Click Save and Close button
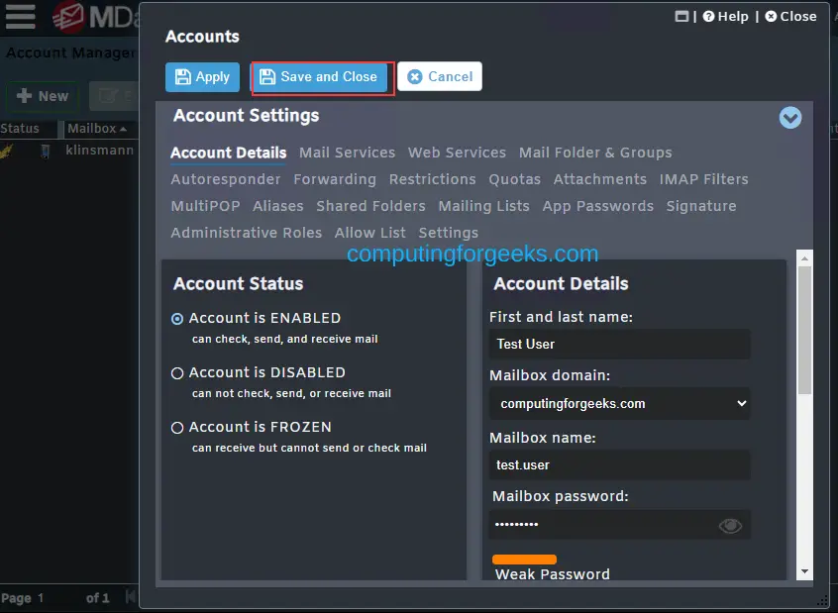Image resolution: width=838 pixels, height=613 pixels. [x=319, y=77]
